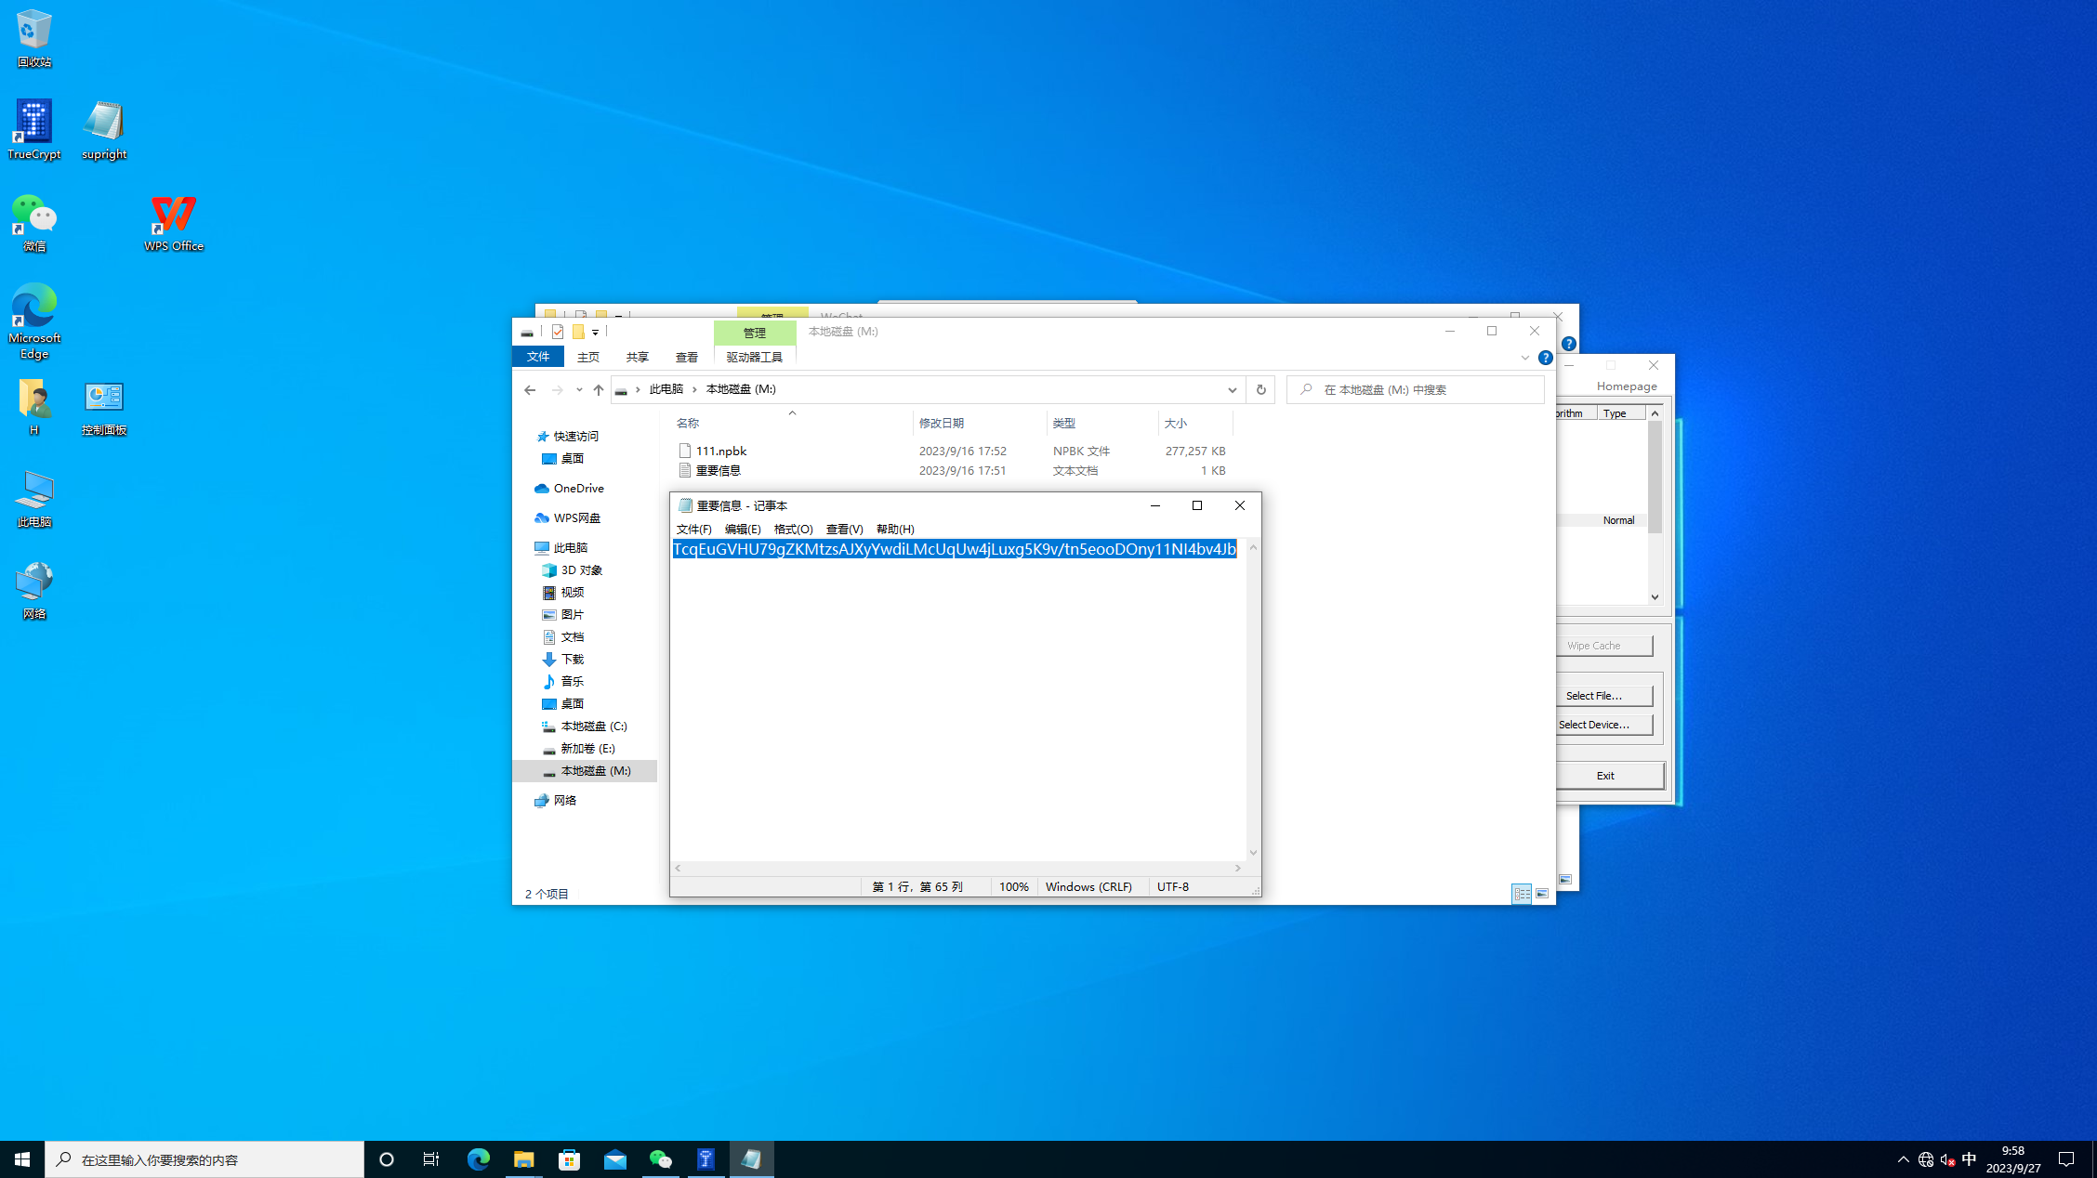Expand the address bar history dropdown
Image resolution: width=2097 pixels, height=1178 pixels.
tap(1233, 390)
